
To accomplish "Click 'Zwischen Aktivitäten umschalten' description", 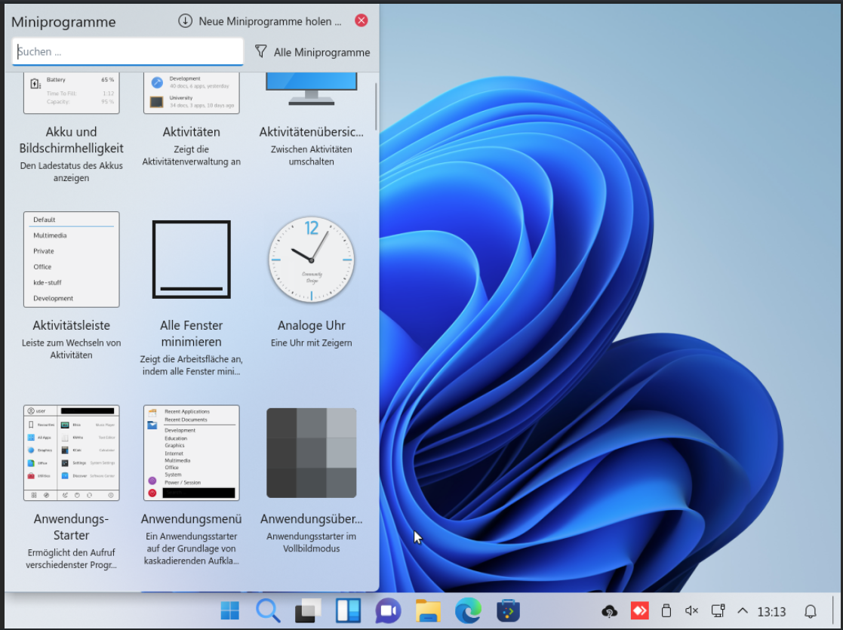I will 311,155.
